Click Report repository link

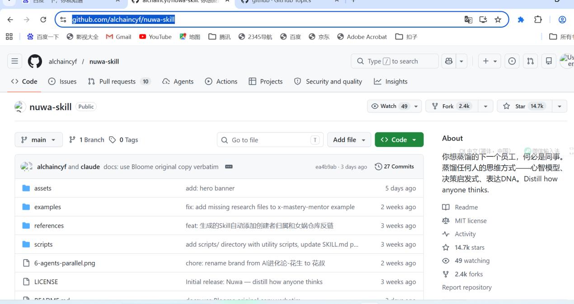[x=467, y=287]
